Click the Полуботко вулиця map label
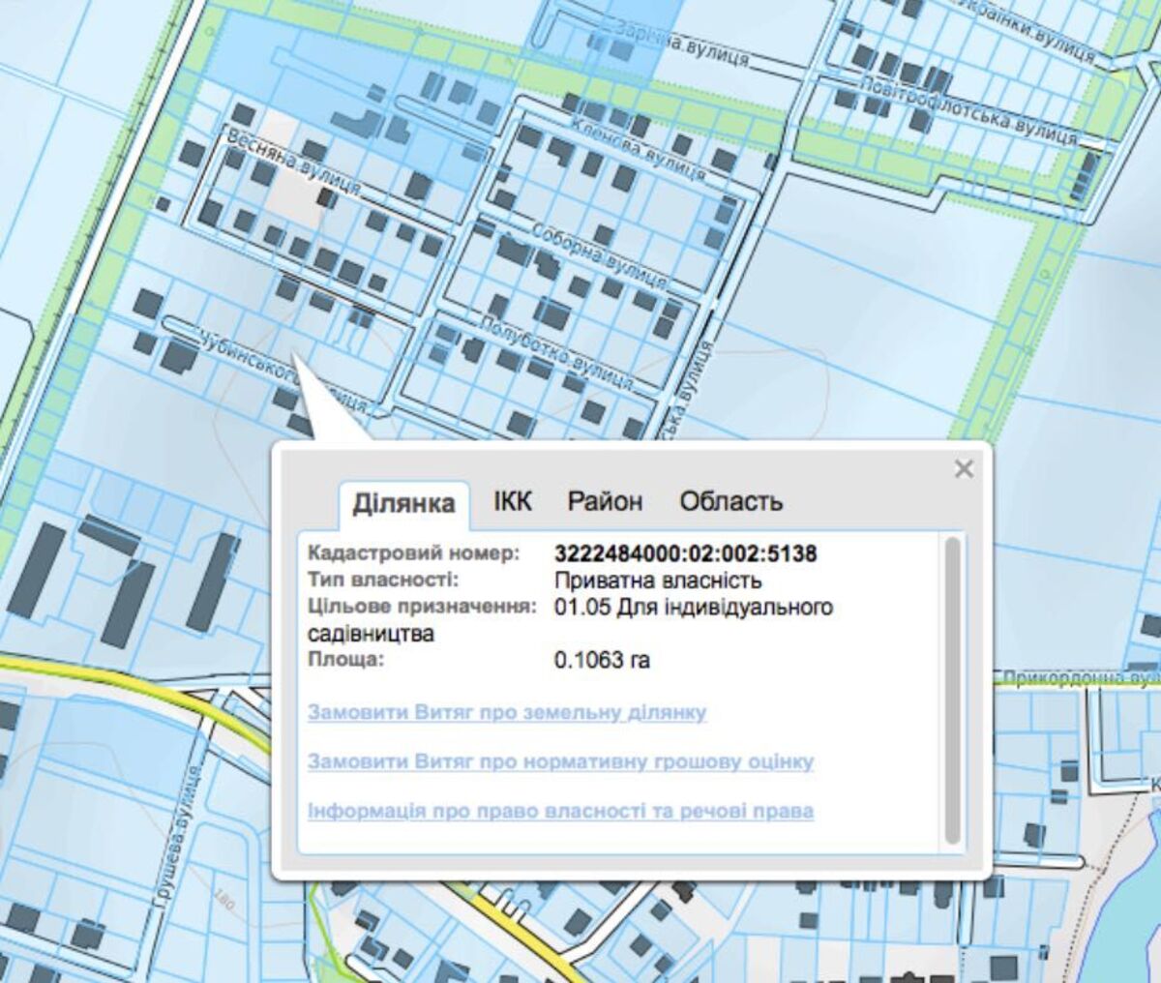Screen dimensions: 1161x983 tap(557, 353)
